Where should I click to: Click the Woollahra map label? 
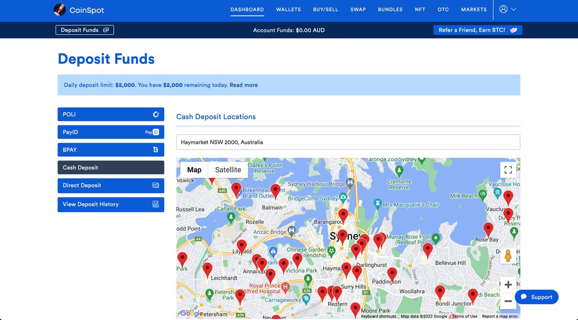click(x=412, y=291)
